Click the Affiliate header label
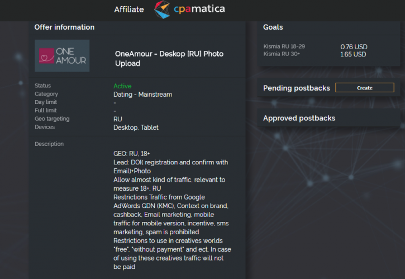The width and height of the screenshot is (405, 279). click(129, 10)
